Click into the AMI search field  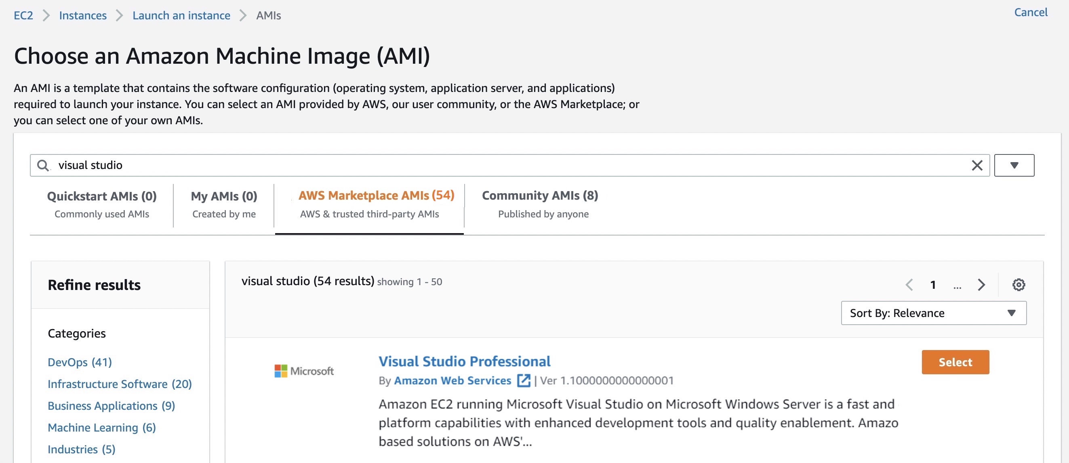(498, 165)
